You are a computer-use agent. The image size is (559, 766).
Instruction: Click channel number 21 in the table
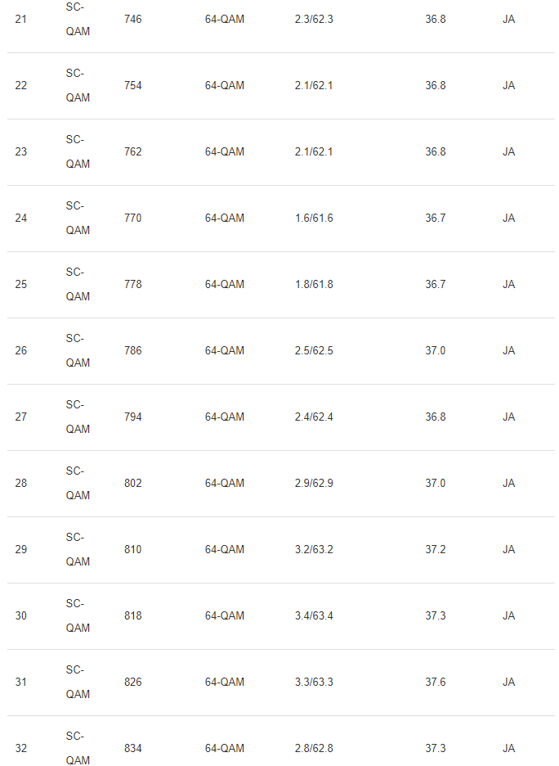20,19
